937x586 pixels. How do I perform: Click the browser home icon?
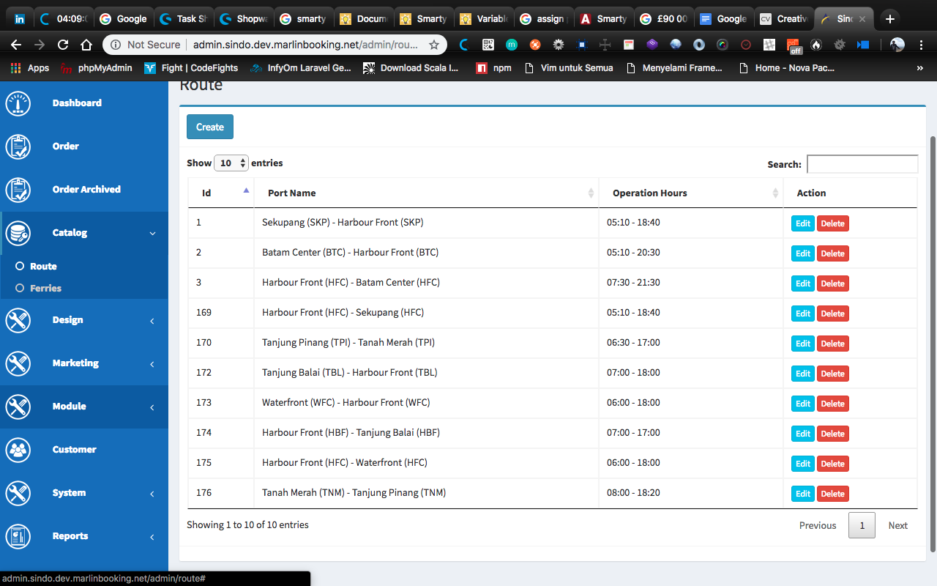86,45
